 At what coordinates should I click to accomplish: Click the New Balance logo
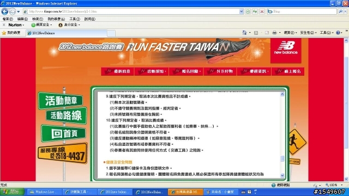click(286, 50)
